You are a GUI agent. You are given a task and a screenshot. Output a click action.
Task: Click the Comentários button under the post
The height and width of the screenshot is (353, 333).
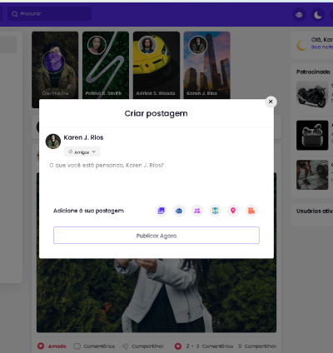click(x=94, y=346)
